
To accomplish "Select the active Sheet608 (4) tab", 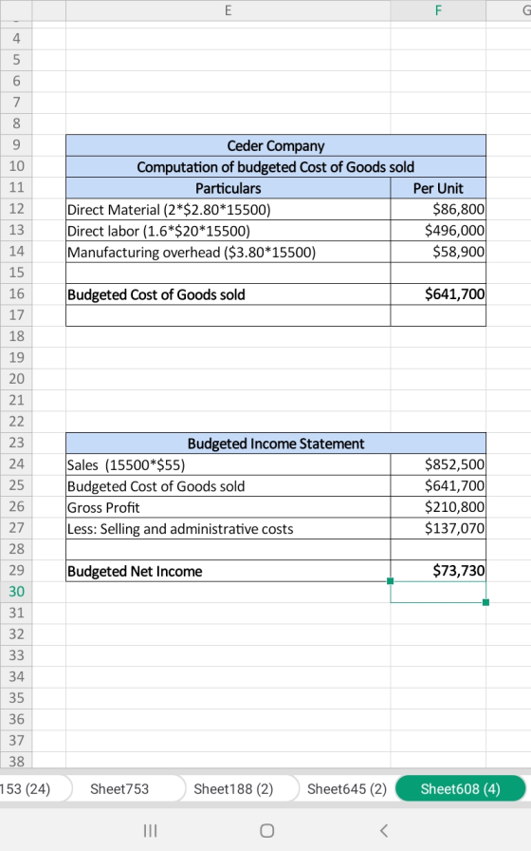I will (x=461, y=788).
